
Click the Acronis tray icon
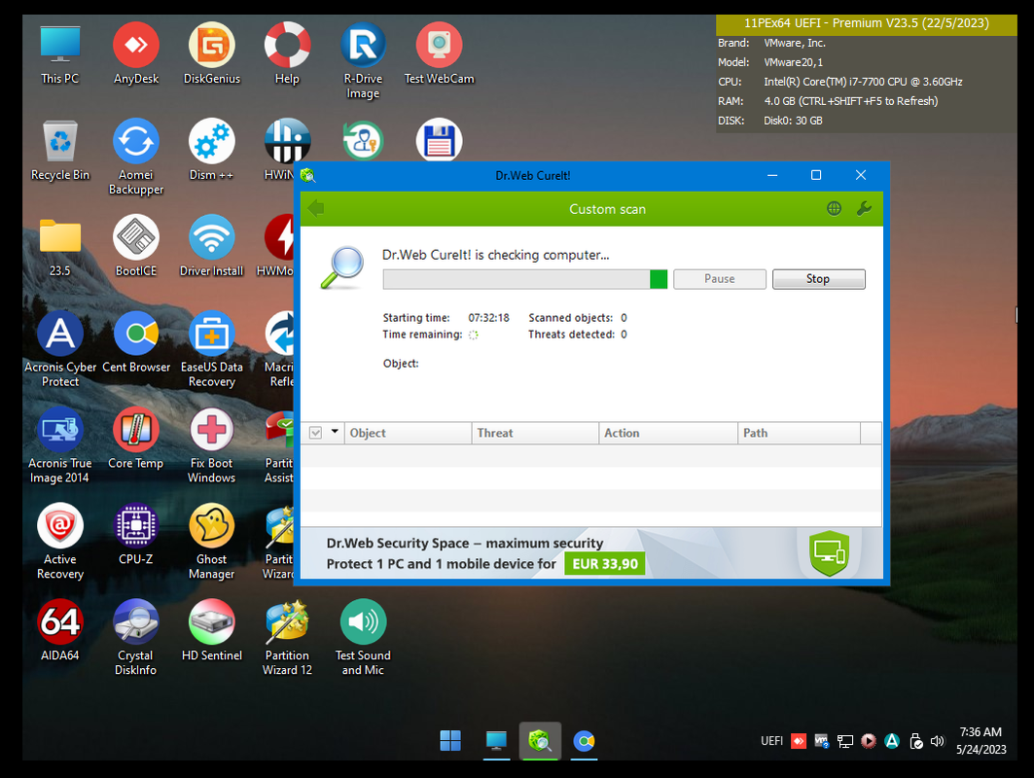892,741
